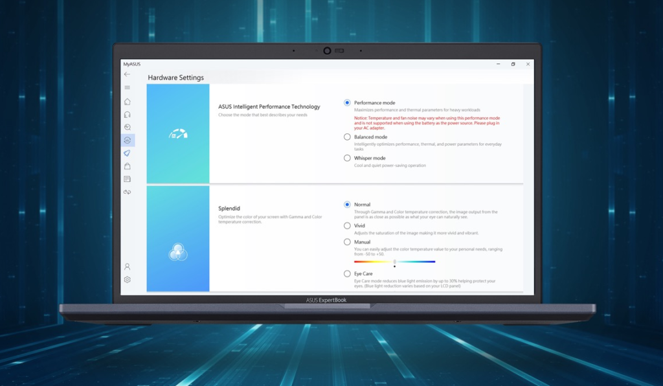This screenshot has height=386, width=663.
Task: Click the color temperature slider handle
Action: pos(395,262)
